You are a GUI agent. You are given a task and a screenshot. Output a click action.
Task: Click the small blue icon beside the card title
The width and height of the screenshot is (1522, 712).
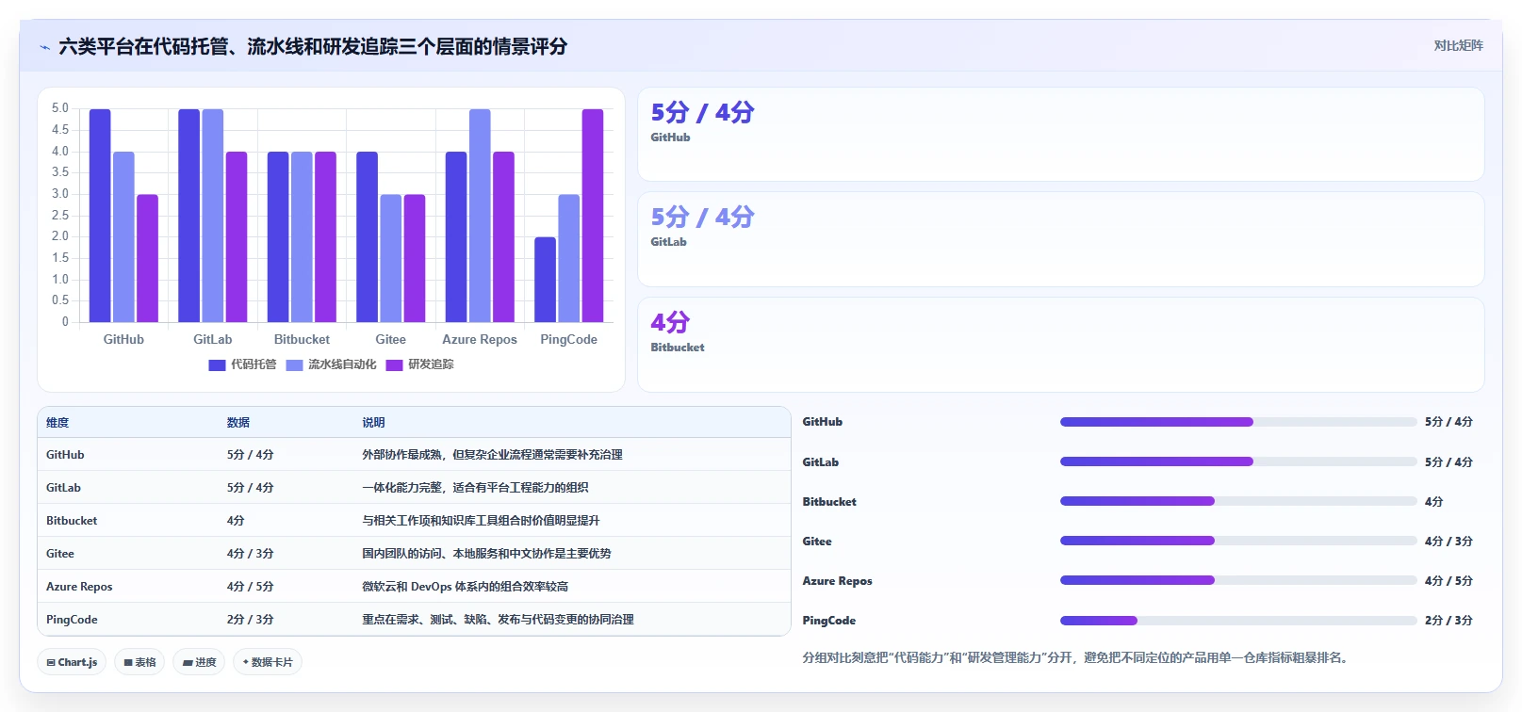point(44,47)
